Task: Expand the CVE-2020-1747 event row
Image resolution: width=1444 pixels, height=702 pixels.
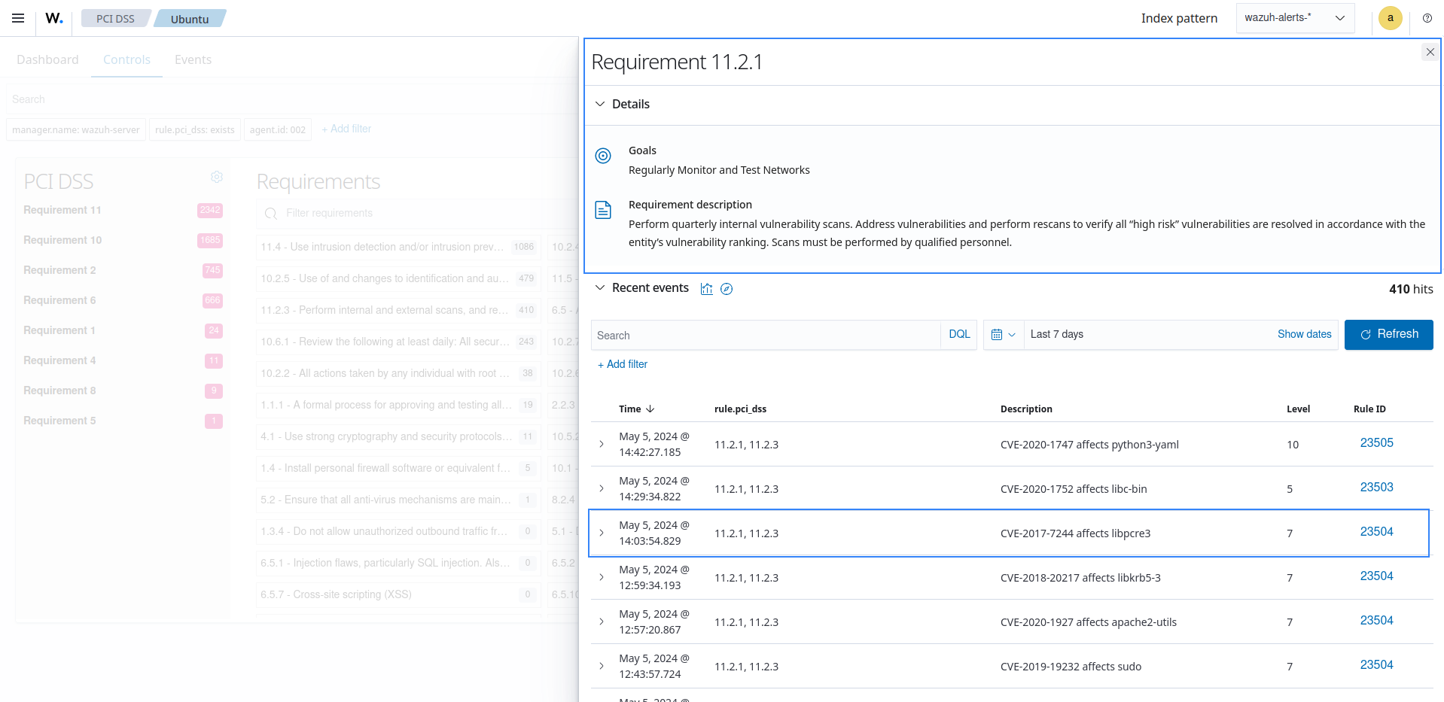Action: tap(601, 444)
